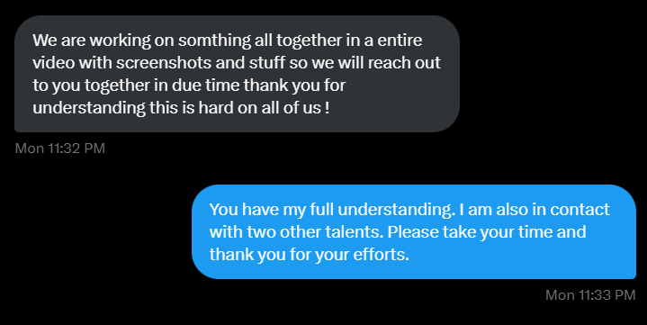
Task: Click the Mon 11:33 PM timestamp
Action: click(590, 295)
